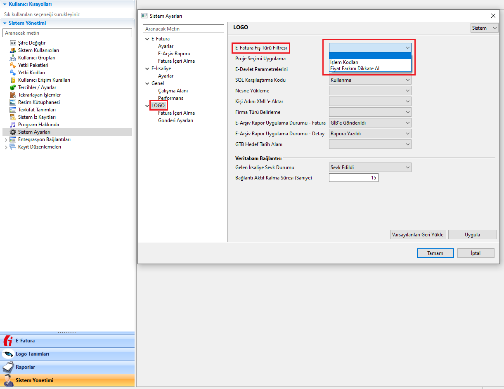Collapse the E-İrsaliye settings tree node
The width and height of the screenshot is (504, 389).
147,68
